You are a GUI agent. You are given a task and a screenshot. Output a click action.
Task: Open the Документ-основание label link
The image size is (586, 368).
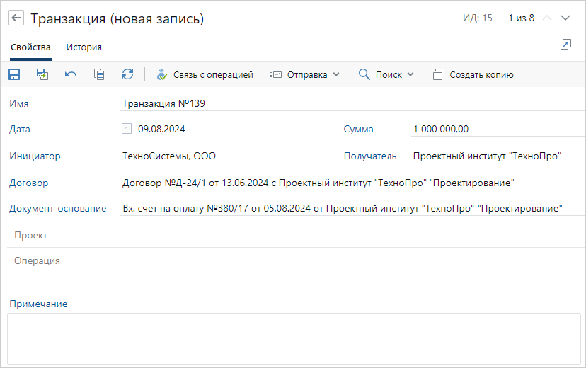click(x=58, y=208)
